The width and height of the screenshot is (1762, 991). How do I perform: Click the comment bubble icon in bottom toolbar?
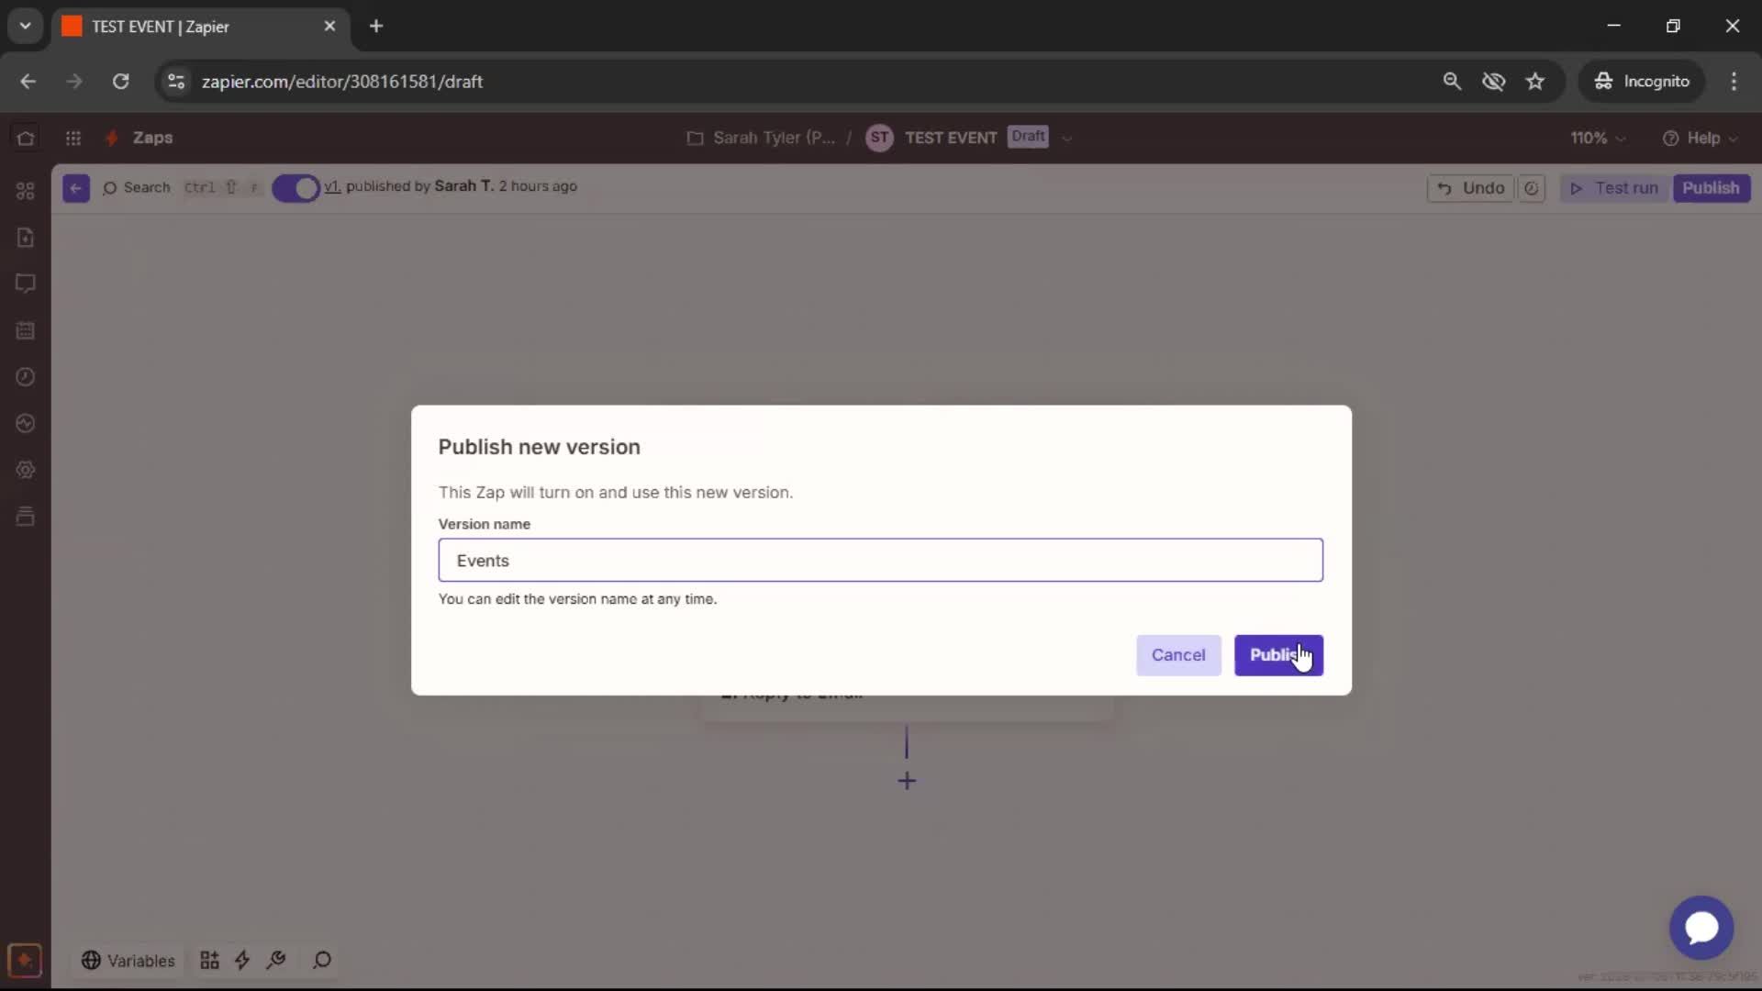pyautogui.click(x=322, y=960)
